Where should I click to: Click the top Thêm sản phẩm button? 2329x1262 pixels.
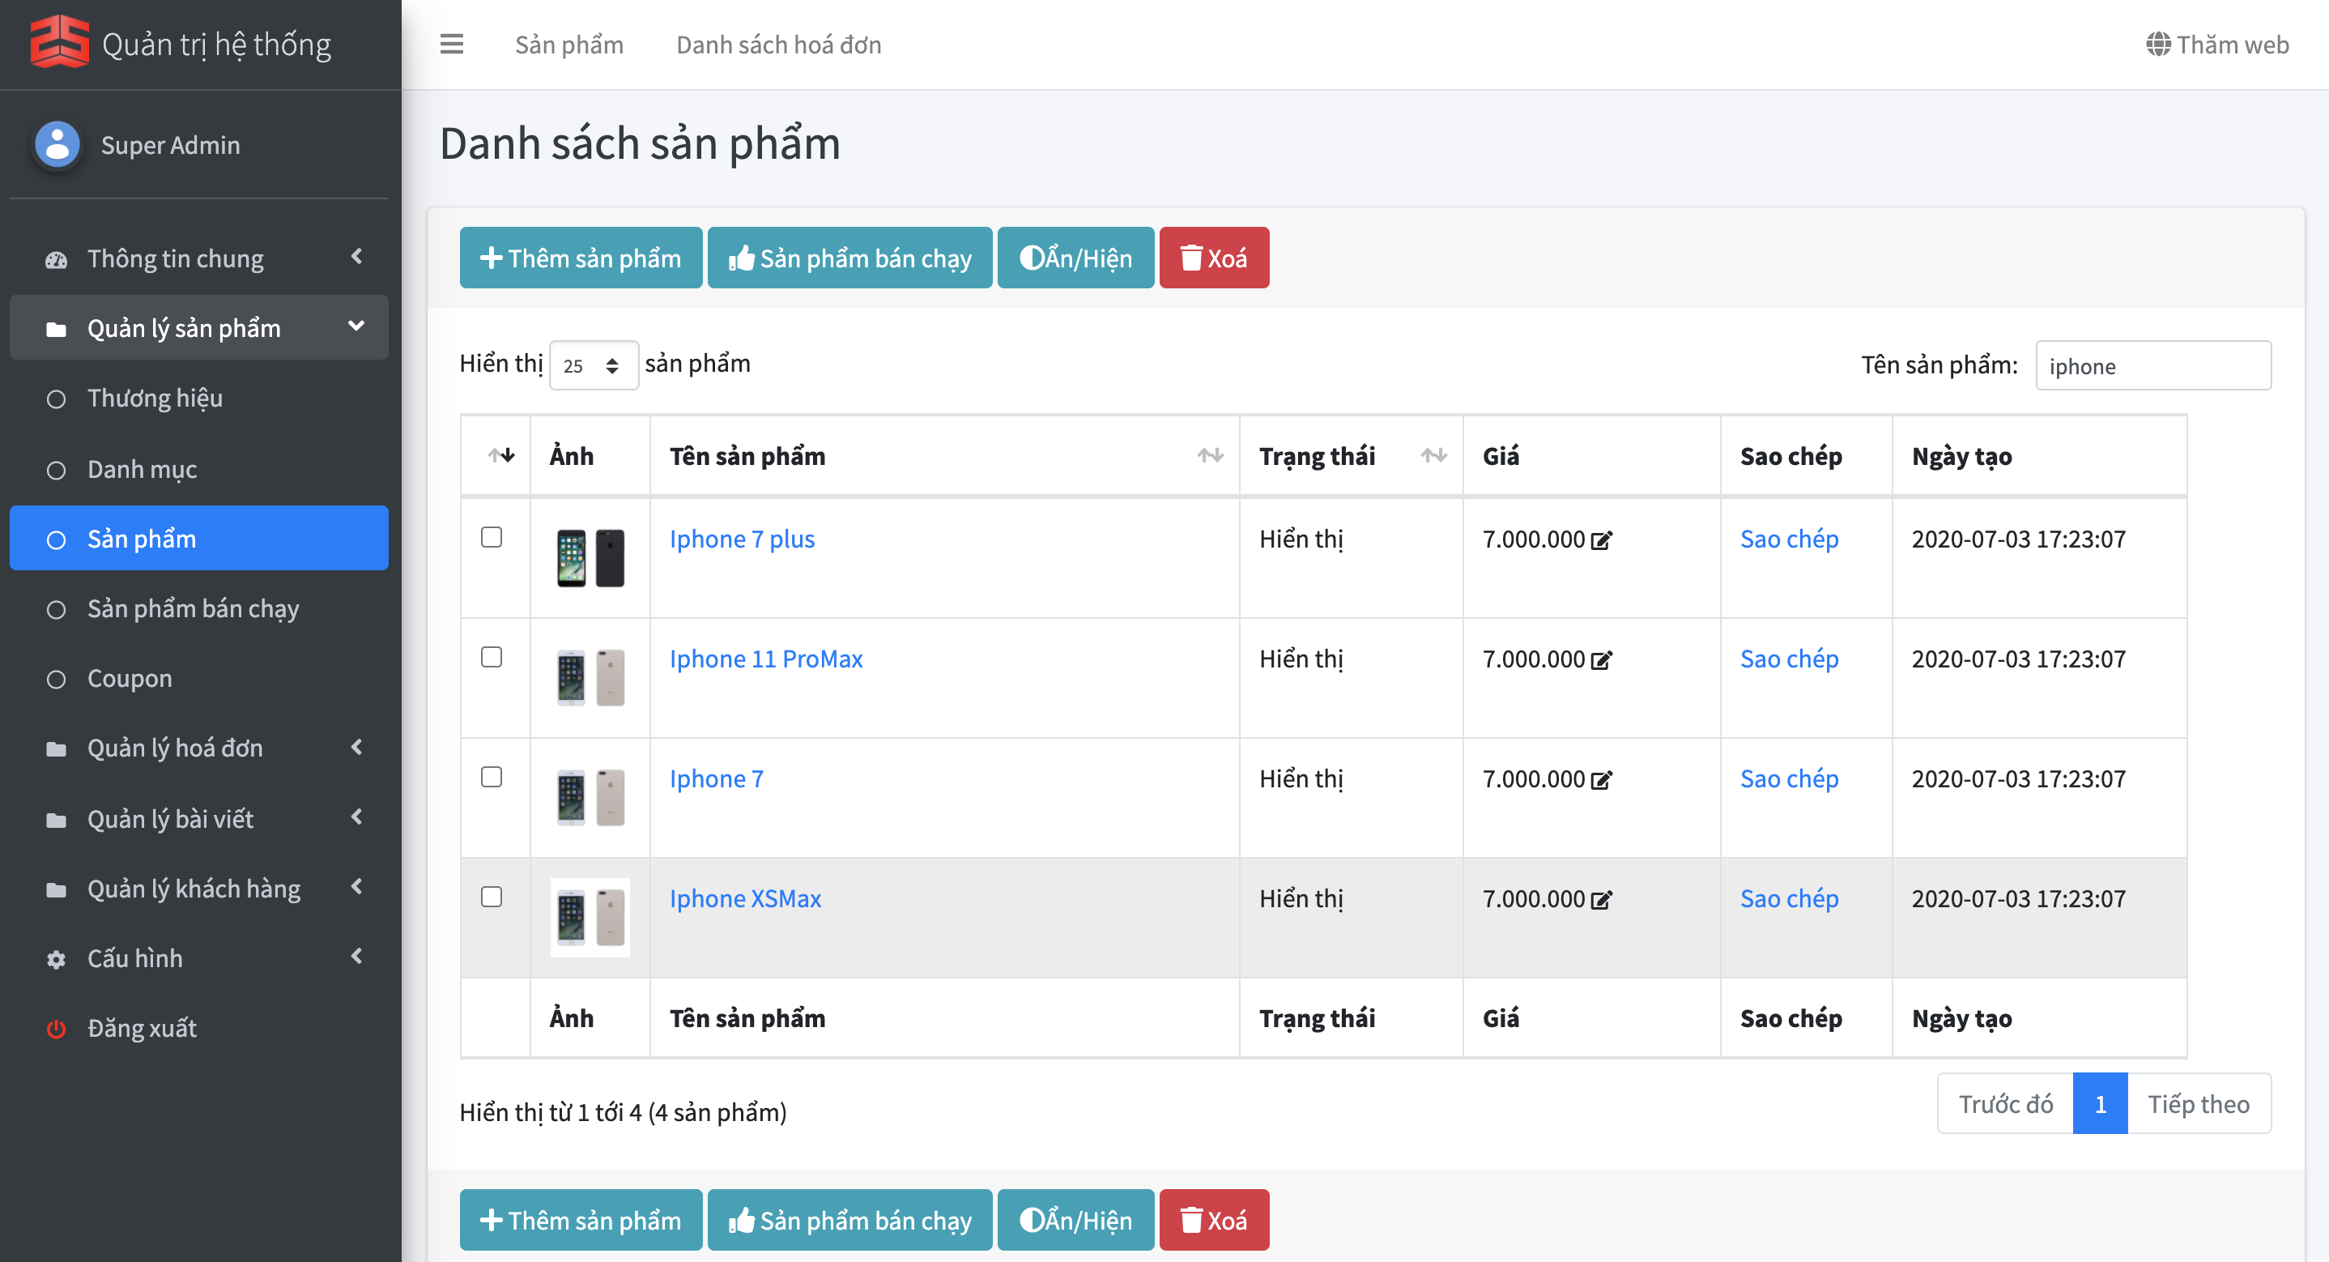(x=581, y=258)
